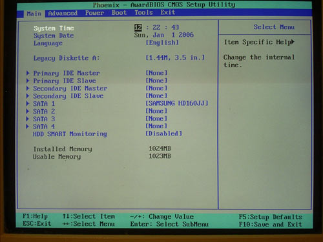The height and width of the screenshot is (242, 323).
Task: Click the Select Item arrows hint
Action: pos(89,216)
